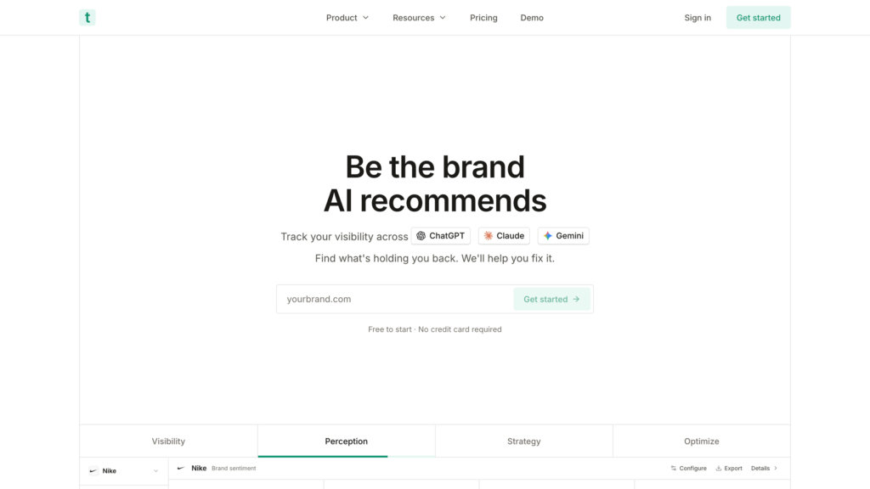Click the Gemini sparkle icon
The width and height of the screenshot is (870, 489).
(548, 236)
